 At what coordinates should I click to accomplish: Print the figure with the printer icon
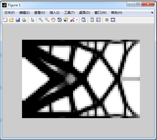tap(24, 20)
